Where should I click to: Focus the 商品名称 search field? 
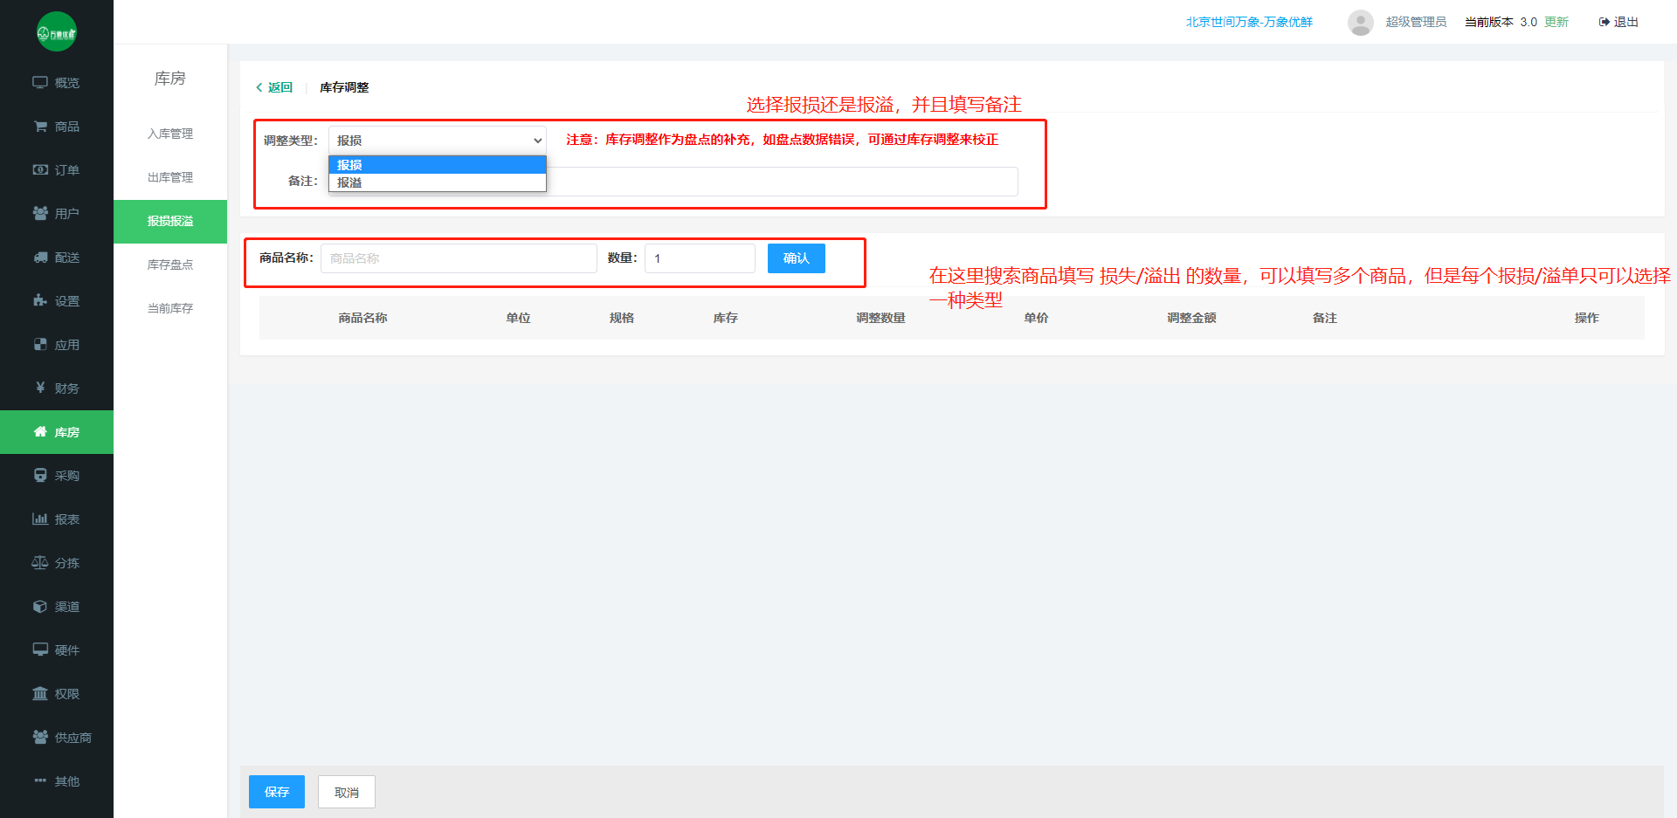[459, 258]
